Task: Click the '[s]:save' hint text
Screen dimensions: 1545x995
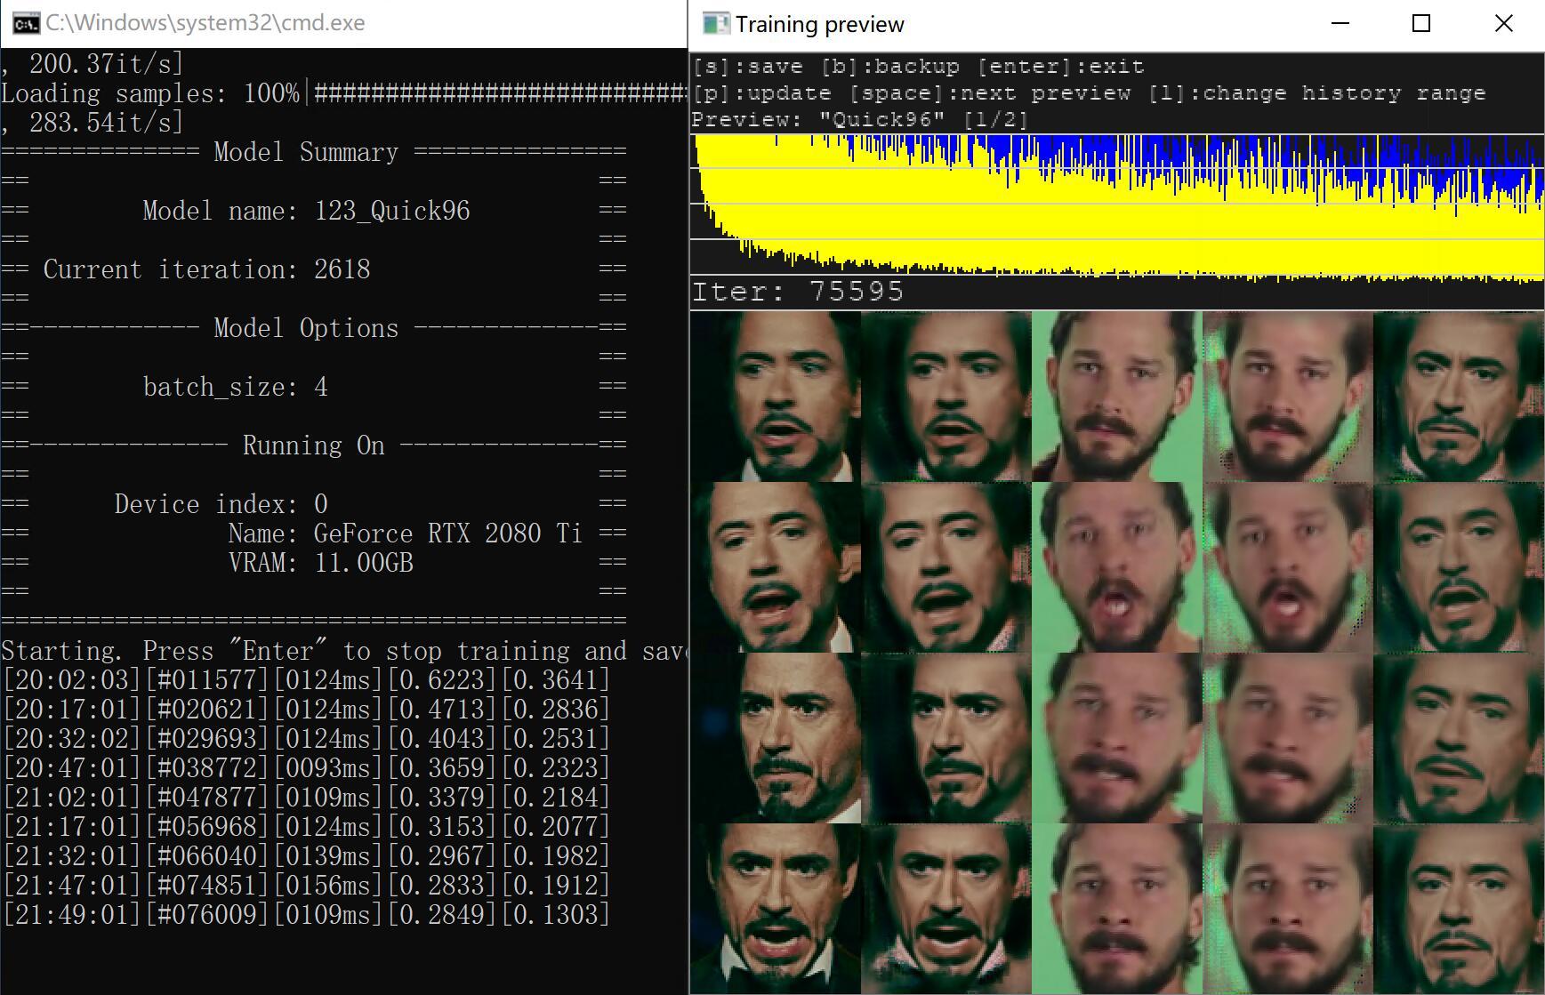Action: 748,67
